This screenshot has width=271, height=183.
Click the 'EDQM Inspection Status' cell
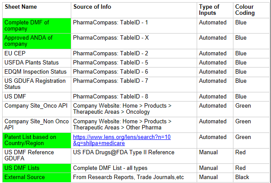(x=37, y=72)
